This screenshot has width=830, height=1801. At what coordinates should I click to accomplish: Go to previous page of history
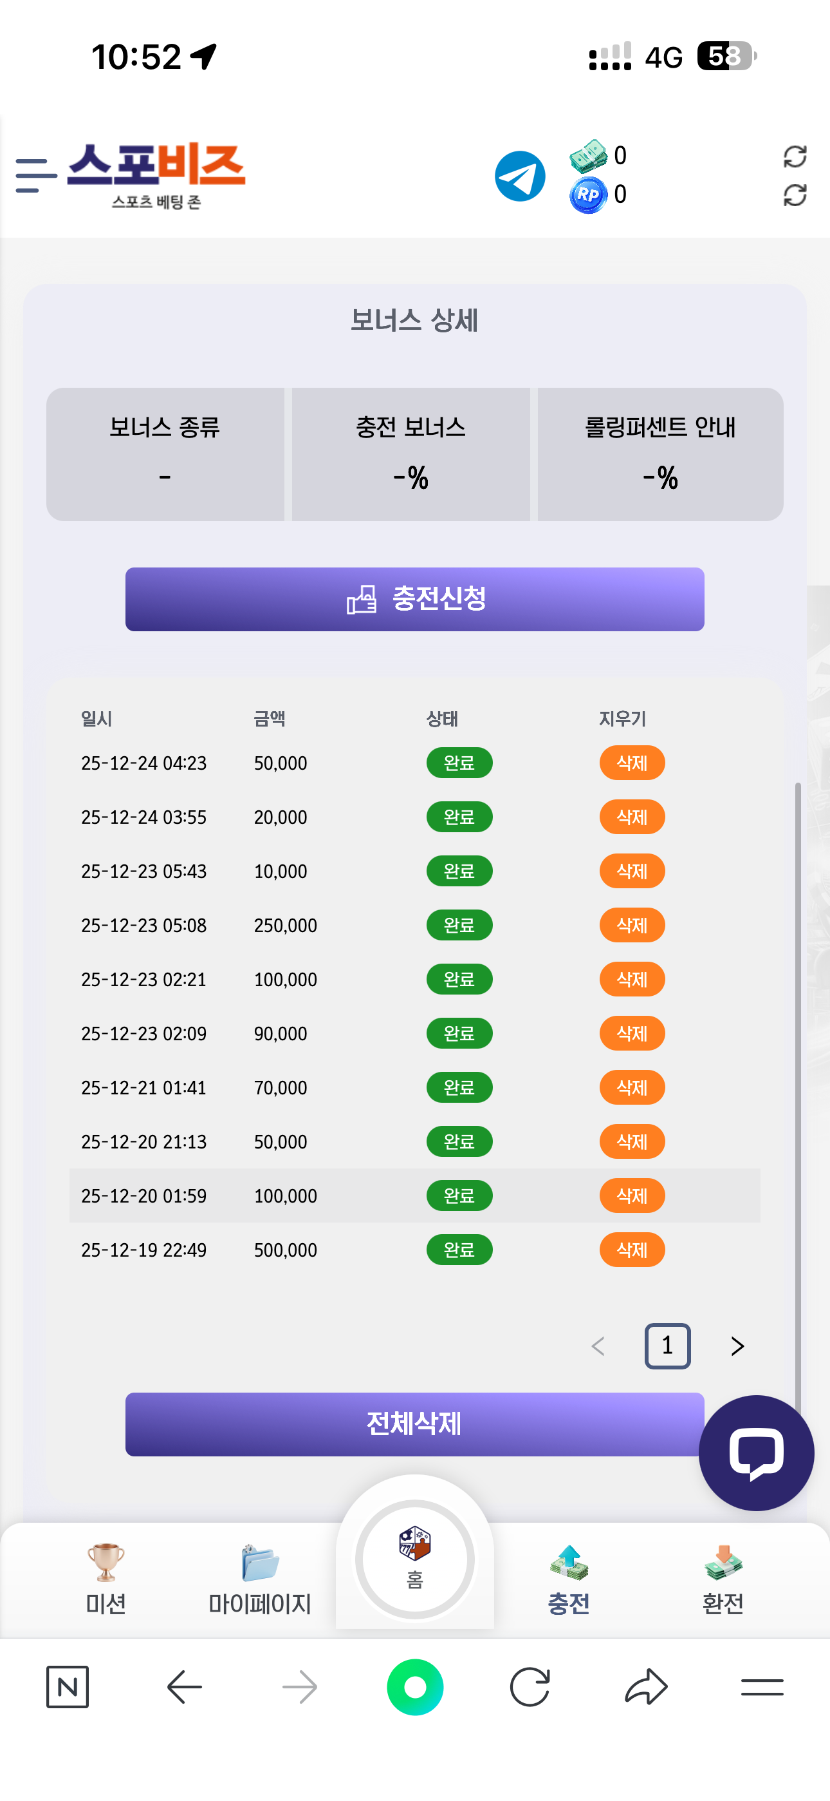coord(598,1346)
